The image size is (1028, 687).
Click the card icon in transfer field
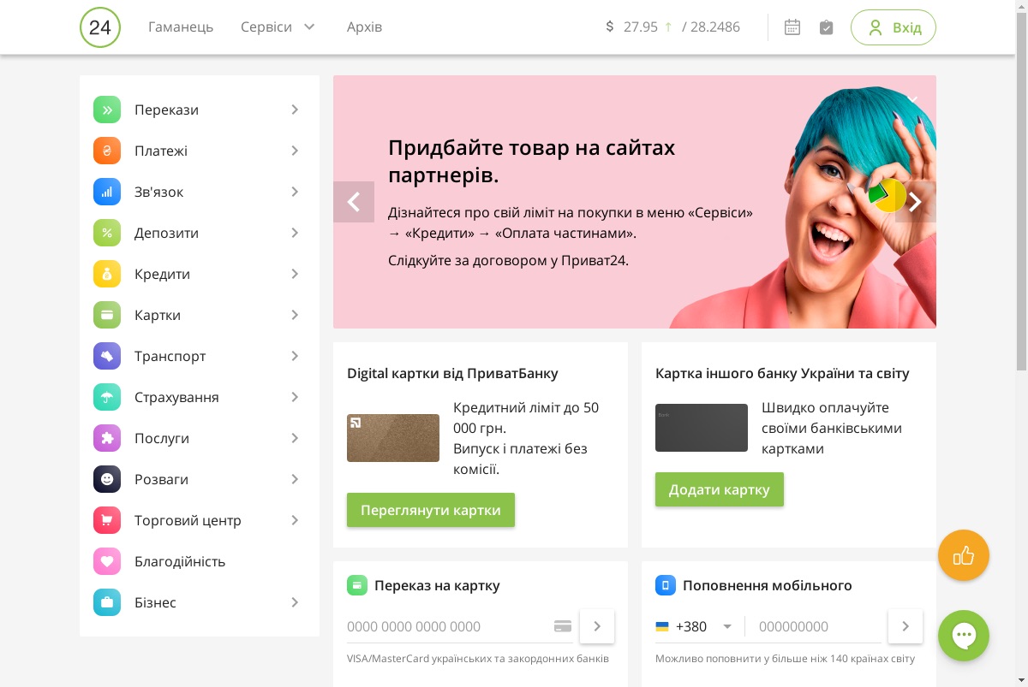pos(563,626)
